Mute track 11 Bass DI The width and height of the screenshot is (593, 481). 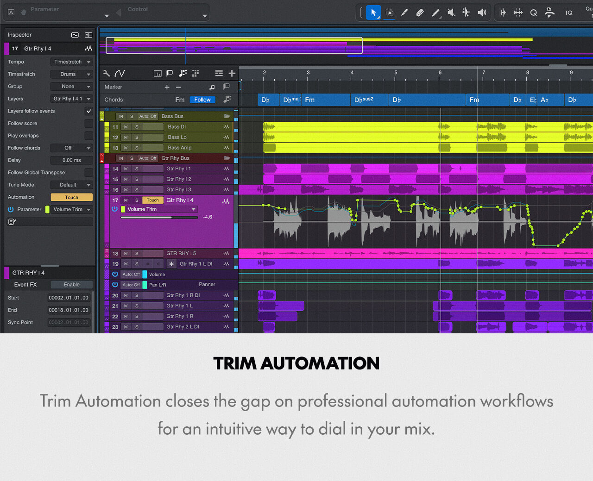[126, 127]
